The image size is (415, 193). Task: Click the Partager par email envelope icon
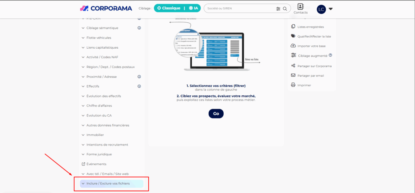point(293,75)
